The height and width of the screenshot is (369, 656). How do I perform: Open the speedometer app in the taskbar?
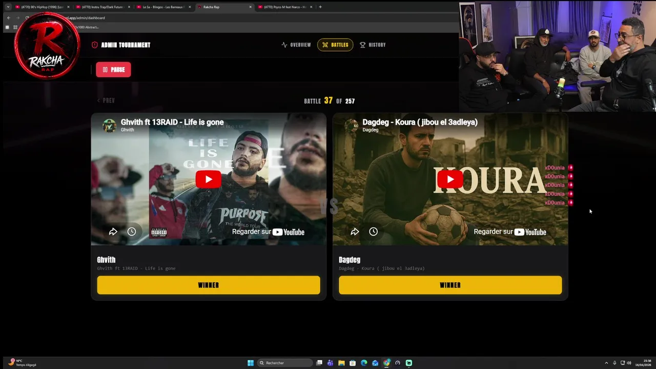click(x=398, y=363)
